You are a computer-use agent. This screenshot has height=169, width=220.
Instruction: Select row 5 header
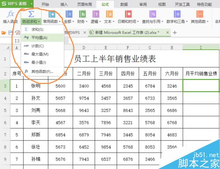tap(5, 110)
